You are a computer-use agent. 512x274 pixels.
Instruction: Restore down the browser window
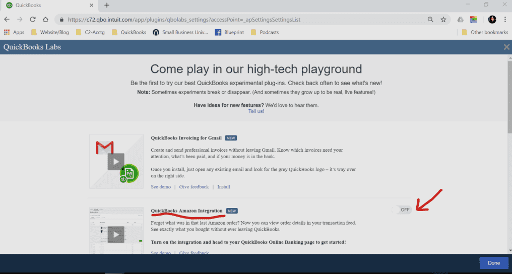[x=486, y=5]
